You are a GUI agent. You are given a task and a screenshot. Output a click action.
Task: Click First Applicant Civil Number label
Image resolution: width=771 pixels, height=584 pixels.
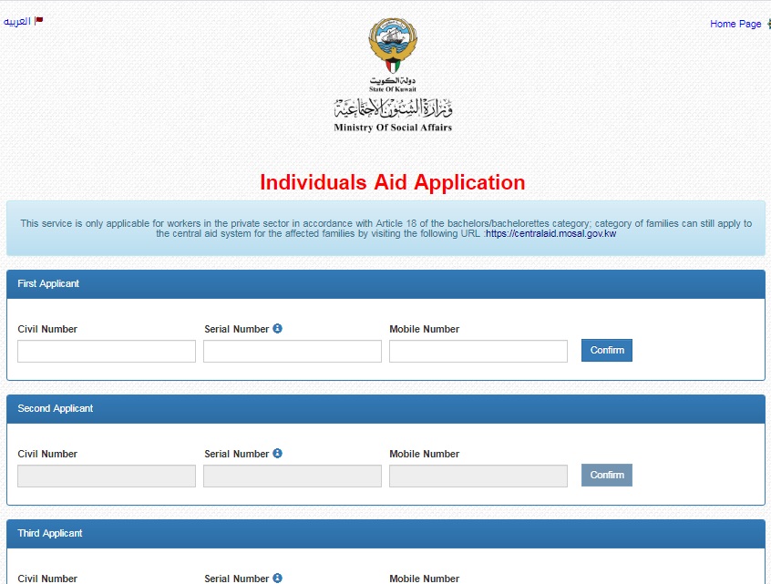(47, 329)
